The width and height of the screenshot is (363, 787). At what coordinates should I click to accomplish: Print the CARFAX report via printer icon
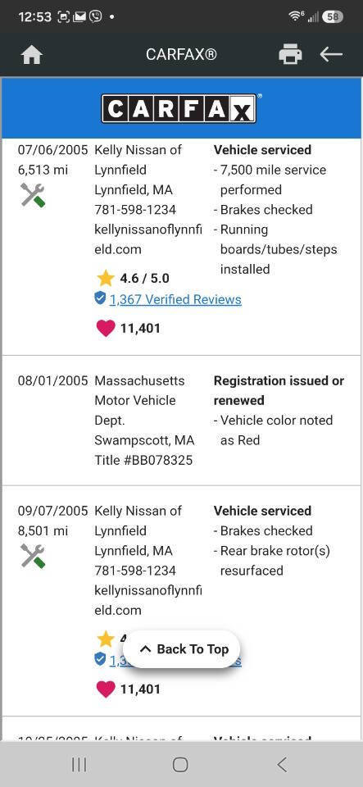click(290, 54)
